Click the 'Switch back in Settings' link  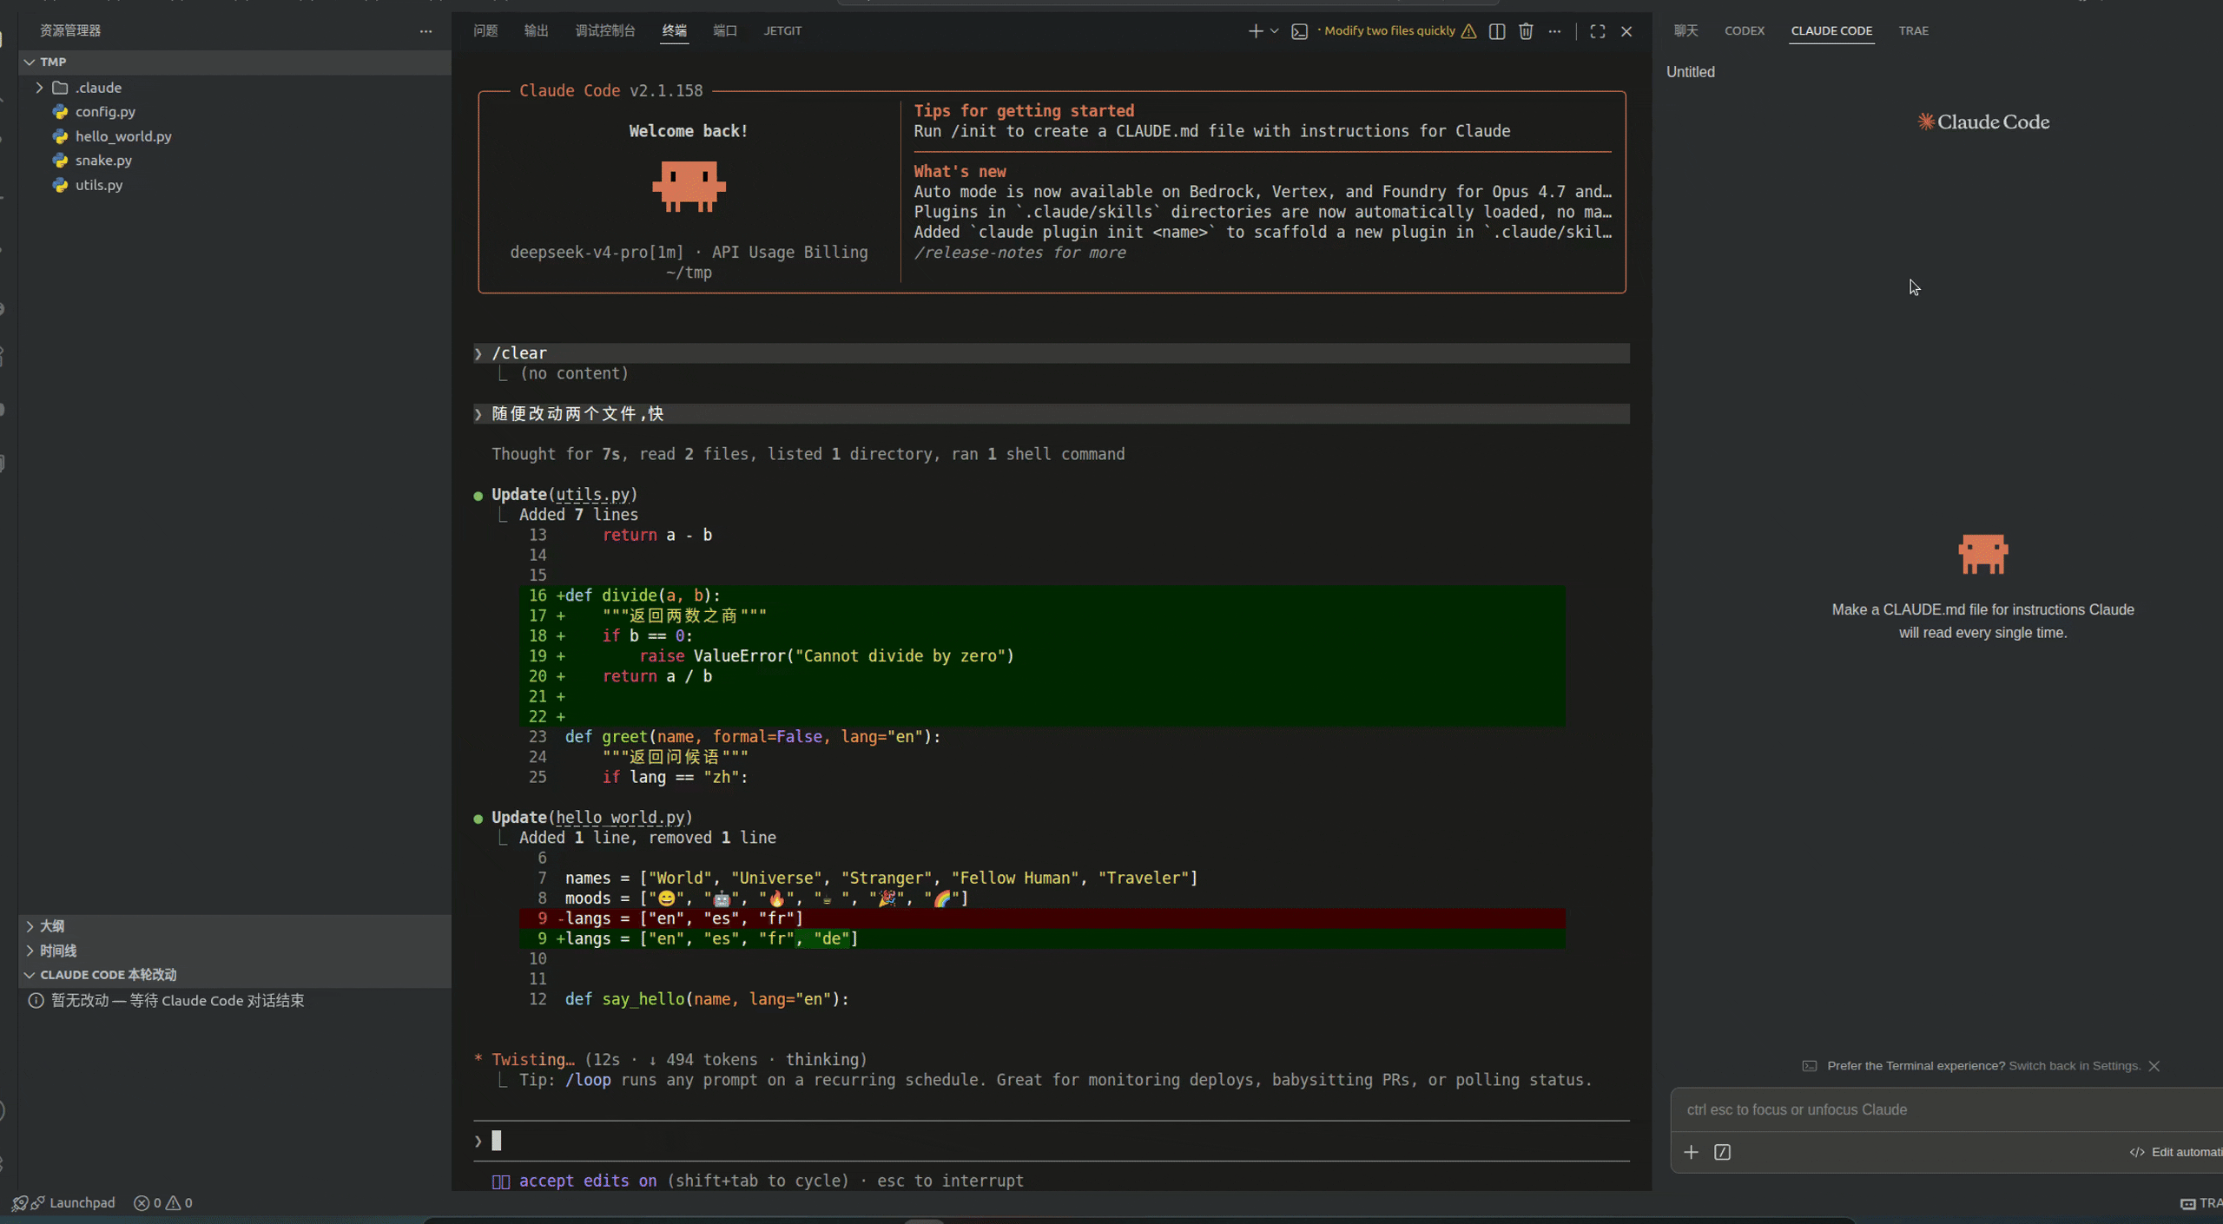tap(2074, 1066)
